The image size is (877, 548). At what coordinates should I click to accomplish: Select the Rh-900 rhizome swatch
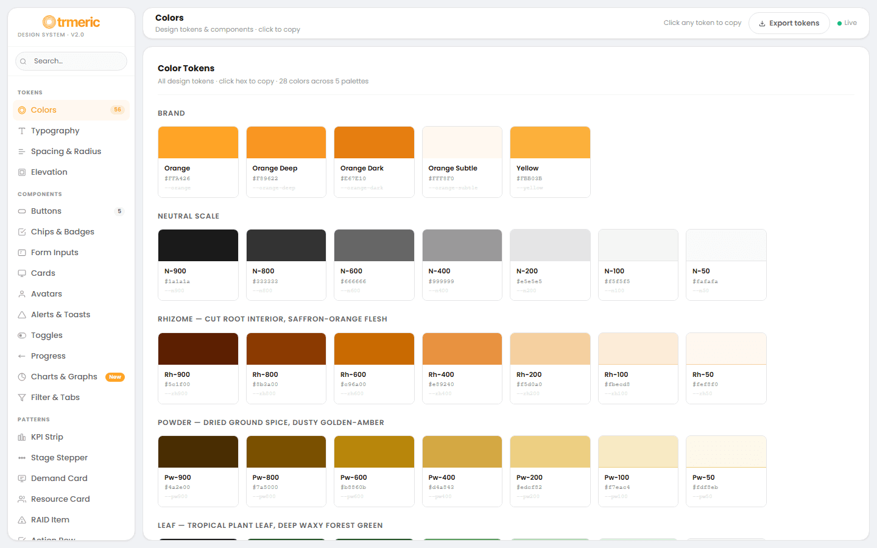198,368
